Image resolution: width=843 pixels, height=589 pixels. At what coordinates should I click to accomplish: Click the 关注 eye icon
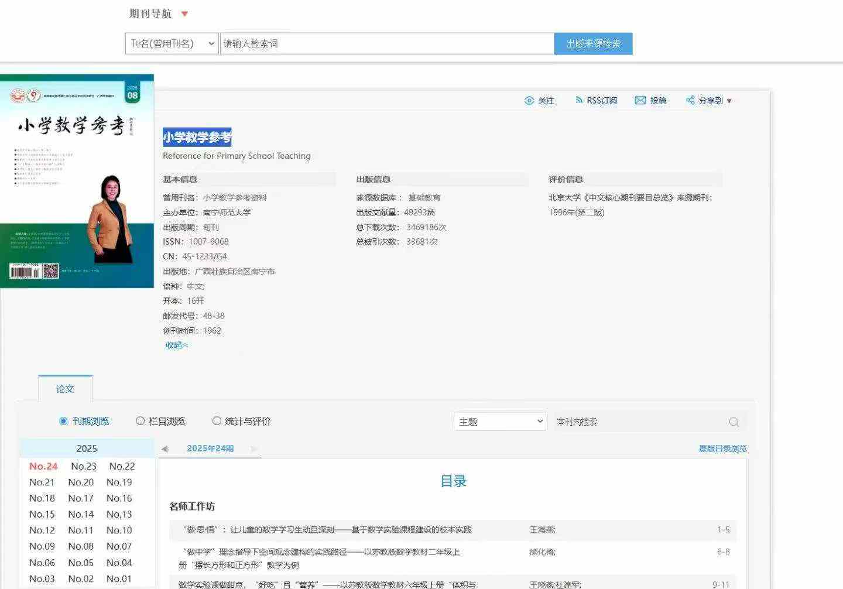coord(529,101)
